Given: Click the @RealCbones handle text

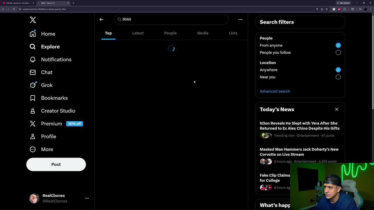Looking at the screenshot, I should click(55, 201).
